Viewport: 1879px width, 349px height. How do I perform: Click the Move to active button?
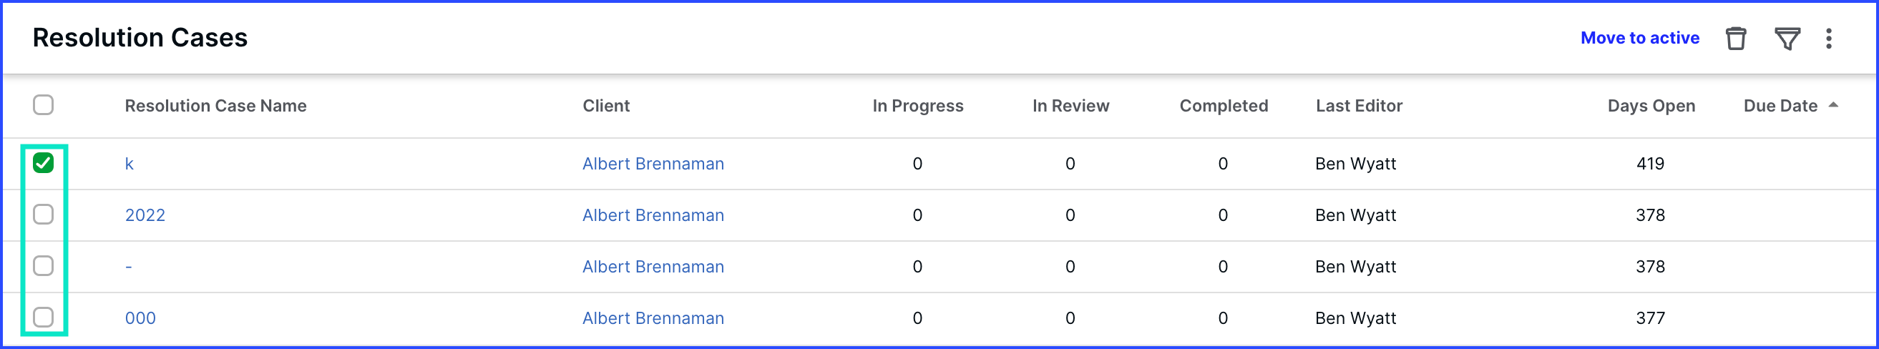[1640, 38]
